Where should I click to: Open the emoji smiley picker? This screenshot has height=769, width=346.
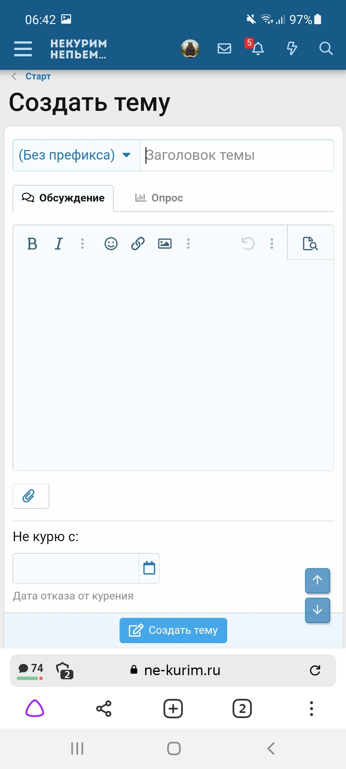pyautogui.click(x=111, y=244)
